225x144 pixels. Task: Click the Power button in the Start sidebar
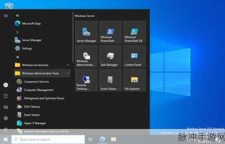(6, 129)
